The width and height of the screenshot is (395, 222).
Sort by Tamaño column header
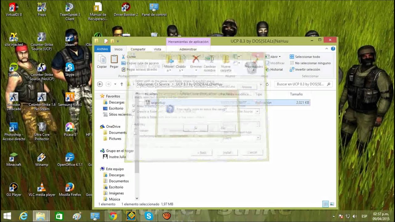(x=296, y=94)
